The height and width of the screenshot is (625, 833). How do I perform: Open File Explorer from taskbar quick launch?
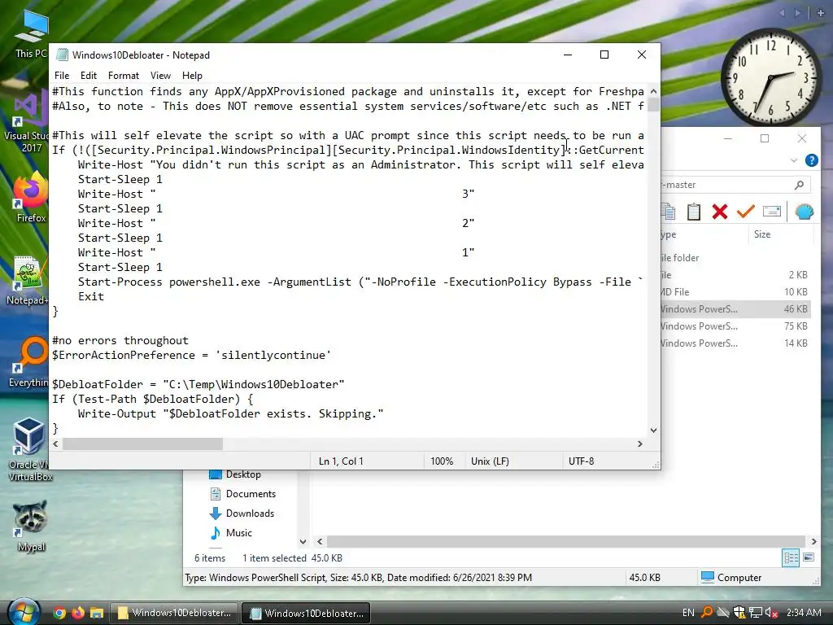tap(97, 613)
